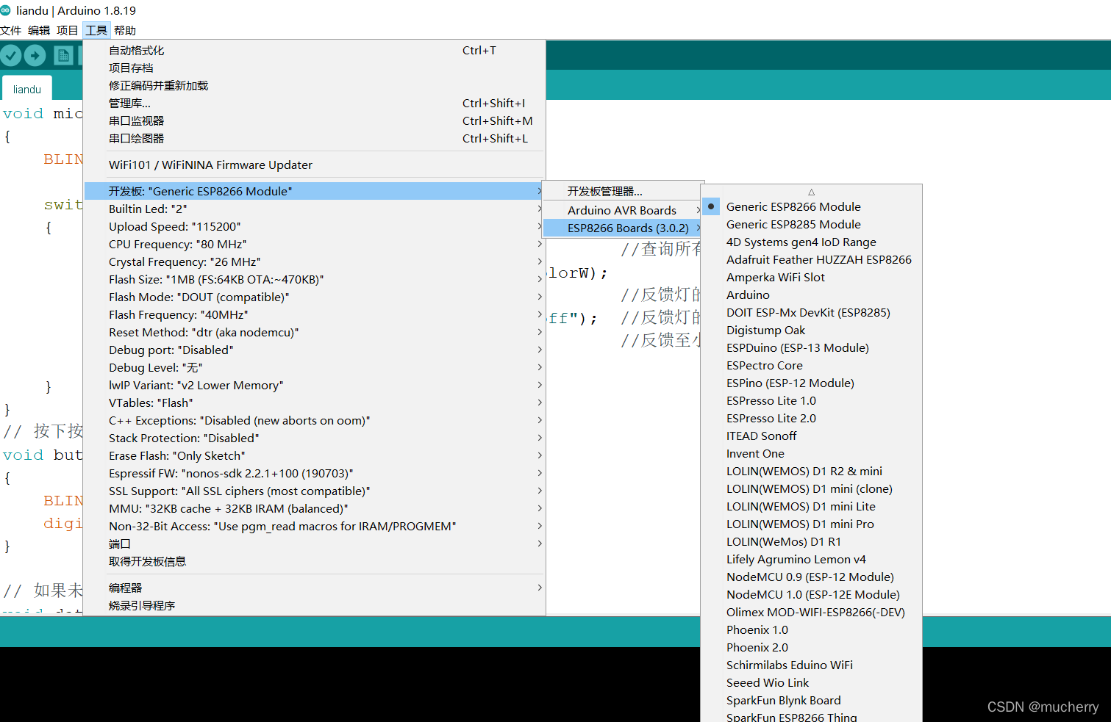Choose 自动格式化 from the tools menu
This screenshot has width=1111, height=722.
point(315,50)
